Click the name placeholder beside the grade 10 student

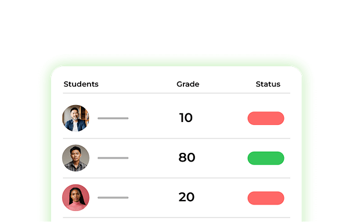pyautogui.click(x=113, y=119)
